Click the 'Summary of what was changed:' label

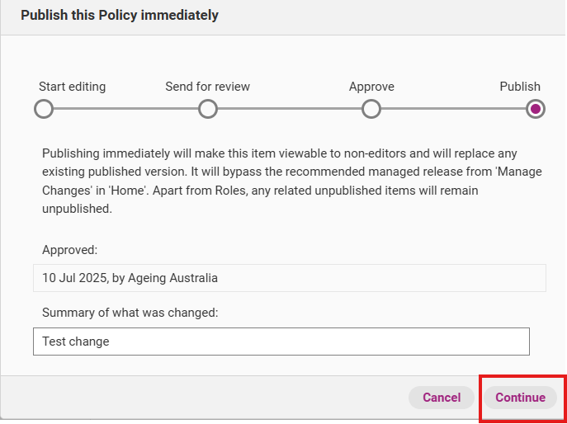pos(130,312)
